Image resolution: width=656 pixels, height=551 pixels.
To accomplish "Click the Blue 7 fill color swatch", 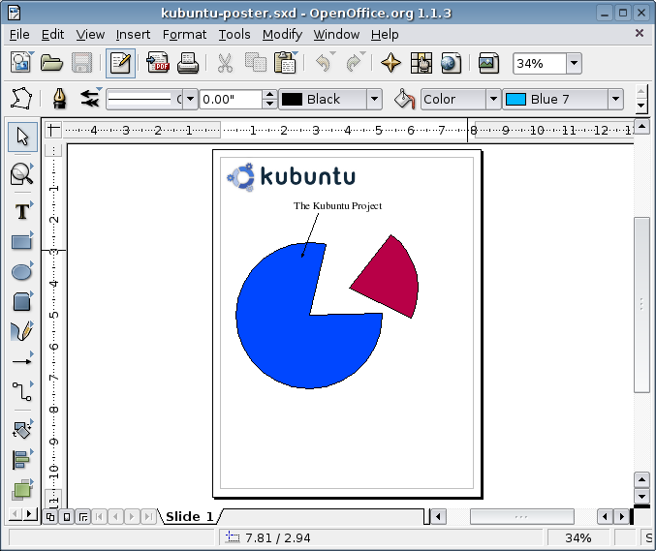I will (515, 100).
